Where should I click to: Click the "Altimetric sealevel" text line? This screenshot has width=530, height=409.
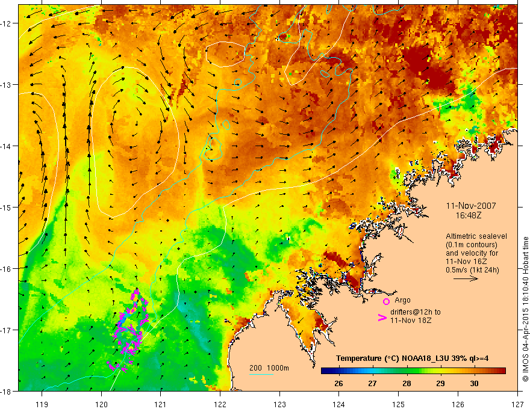476,236
